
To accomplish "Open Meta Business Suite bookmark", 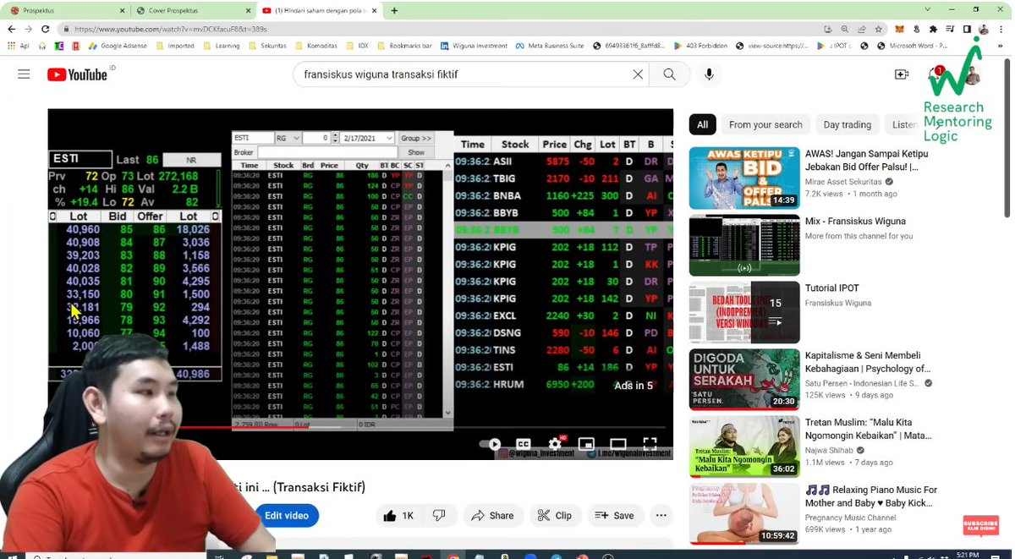I will pyautogui.click(x=550, y=46).
